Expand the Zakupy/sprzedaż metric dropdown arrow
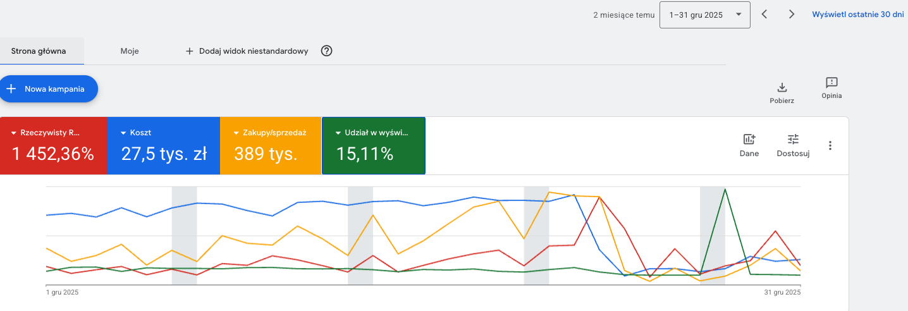This screenshot has width=908, height=311. coord(237,133)
